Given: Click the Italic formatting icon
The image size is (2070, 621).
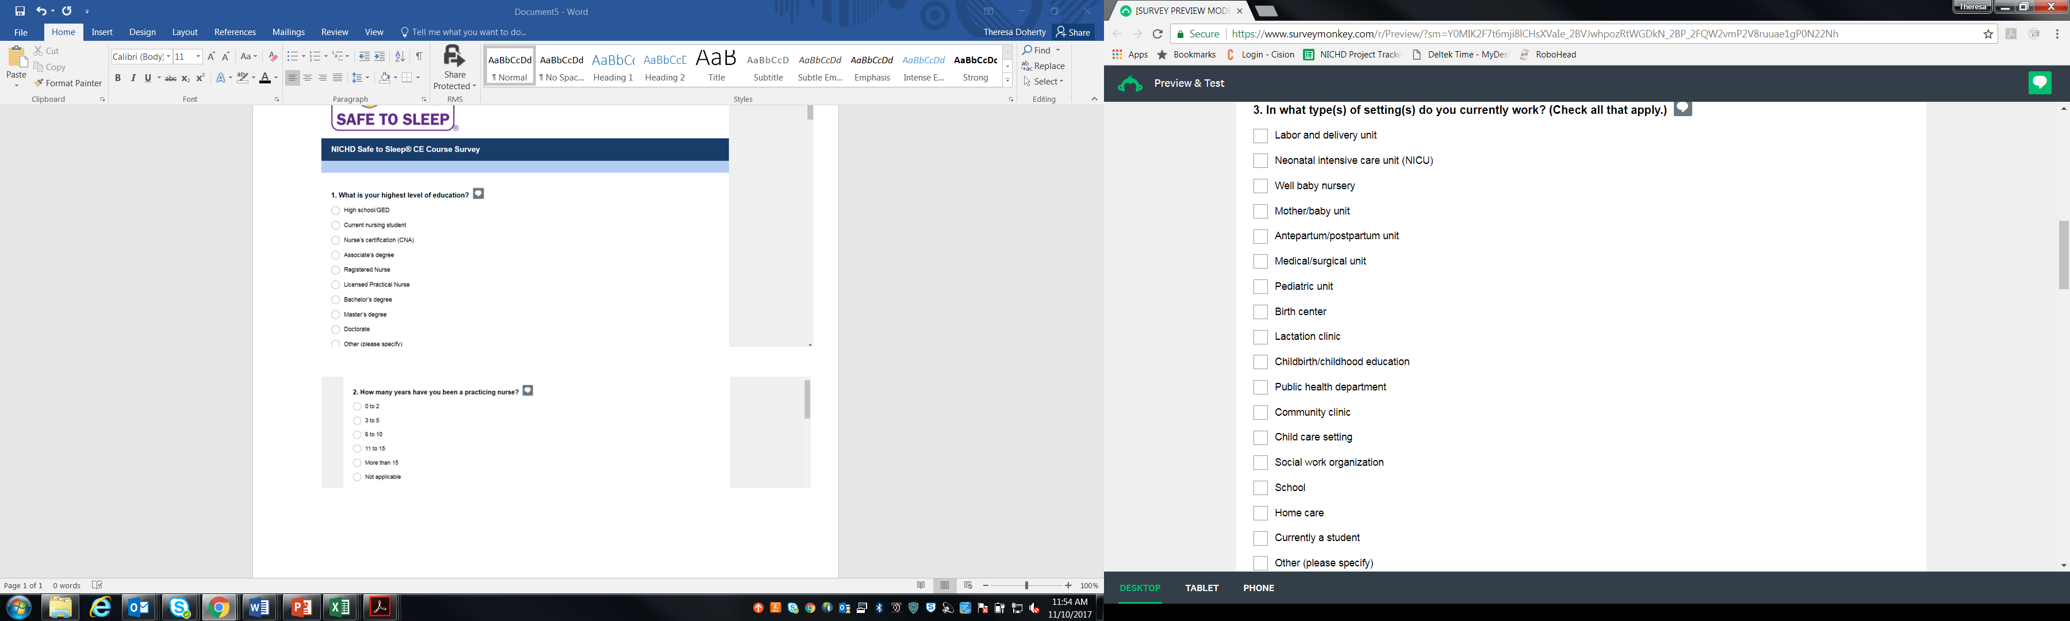Looking at the screenshot, I should click(x=133, y=78).
